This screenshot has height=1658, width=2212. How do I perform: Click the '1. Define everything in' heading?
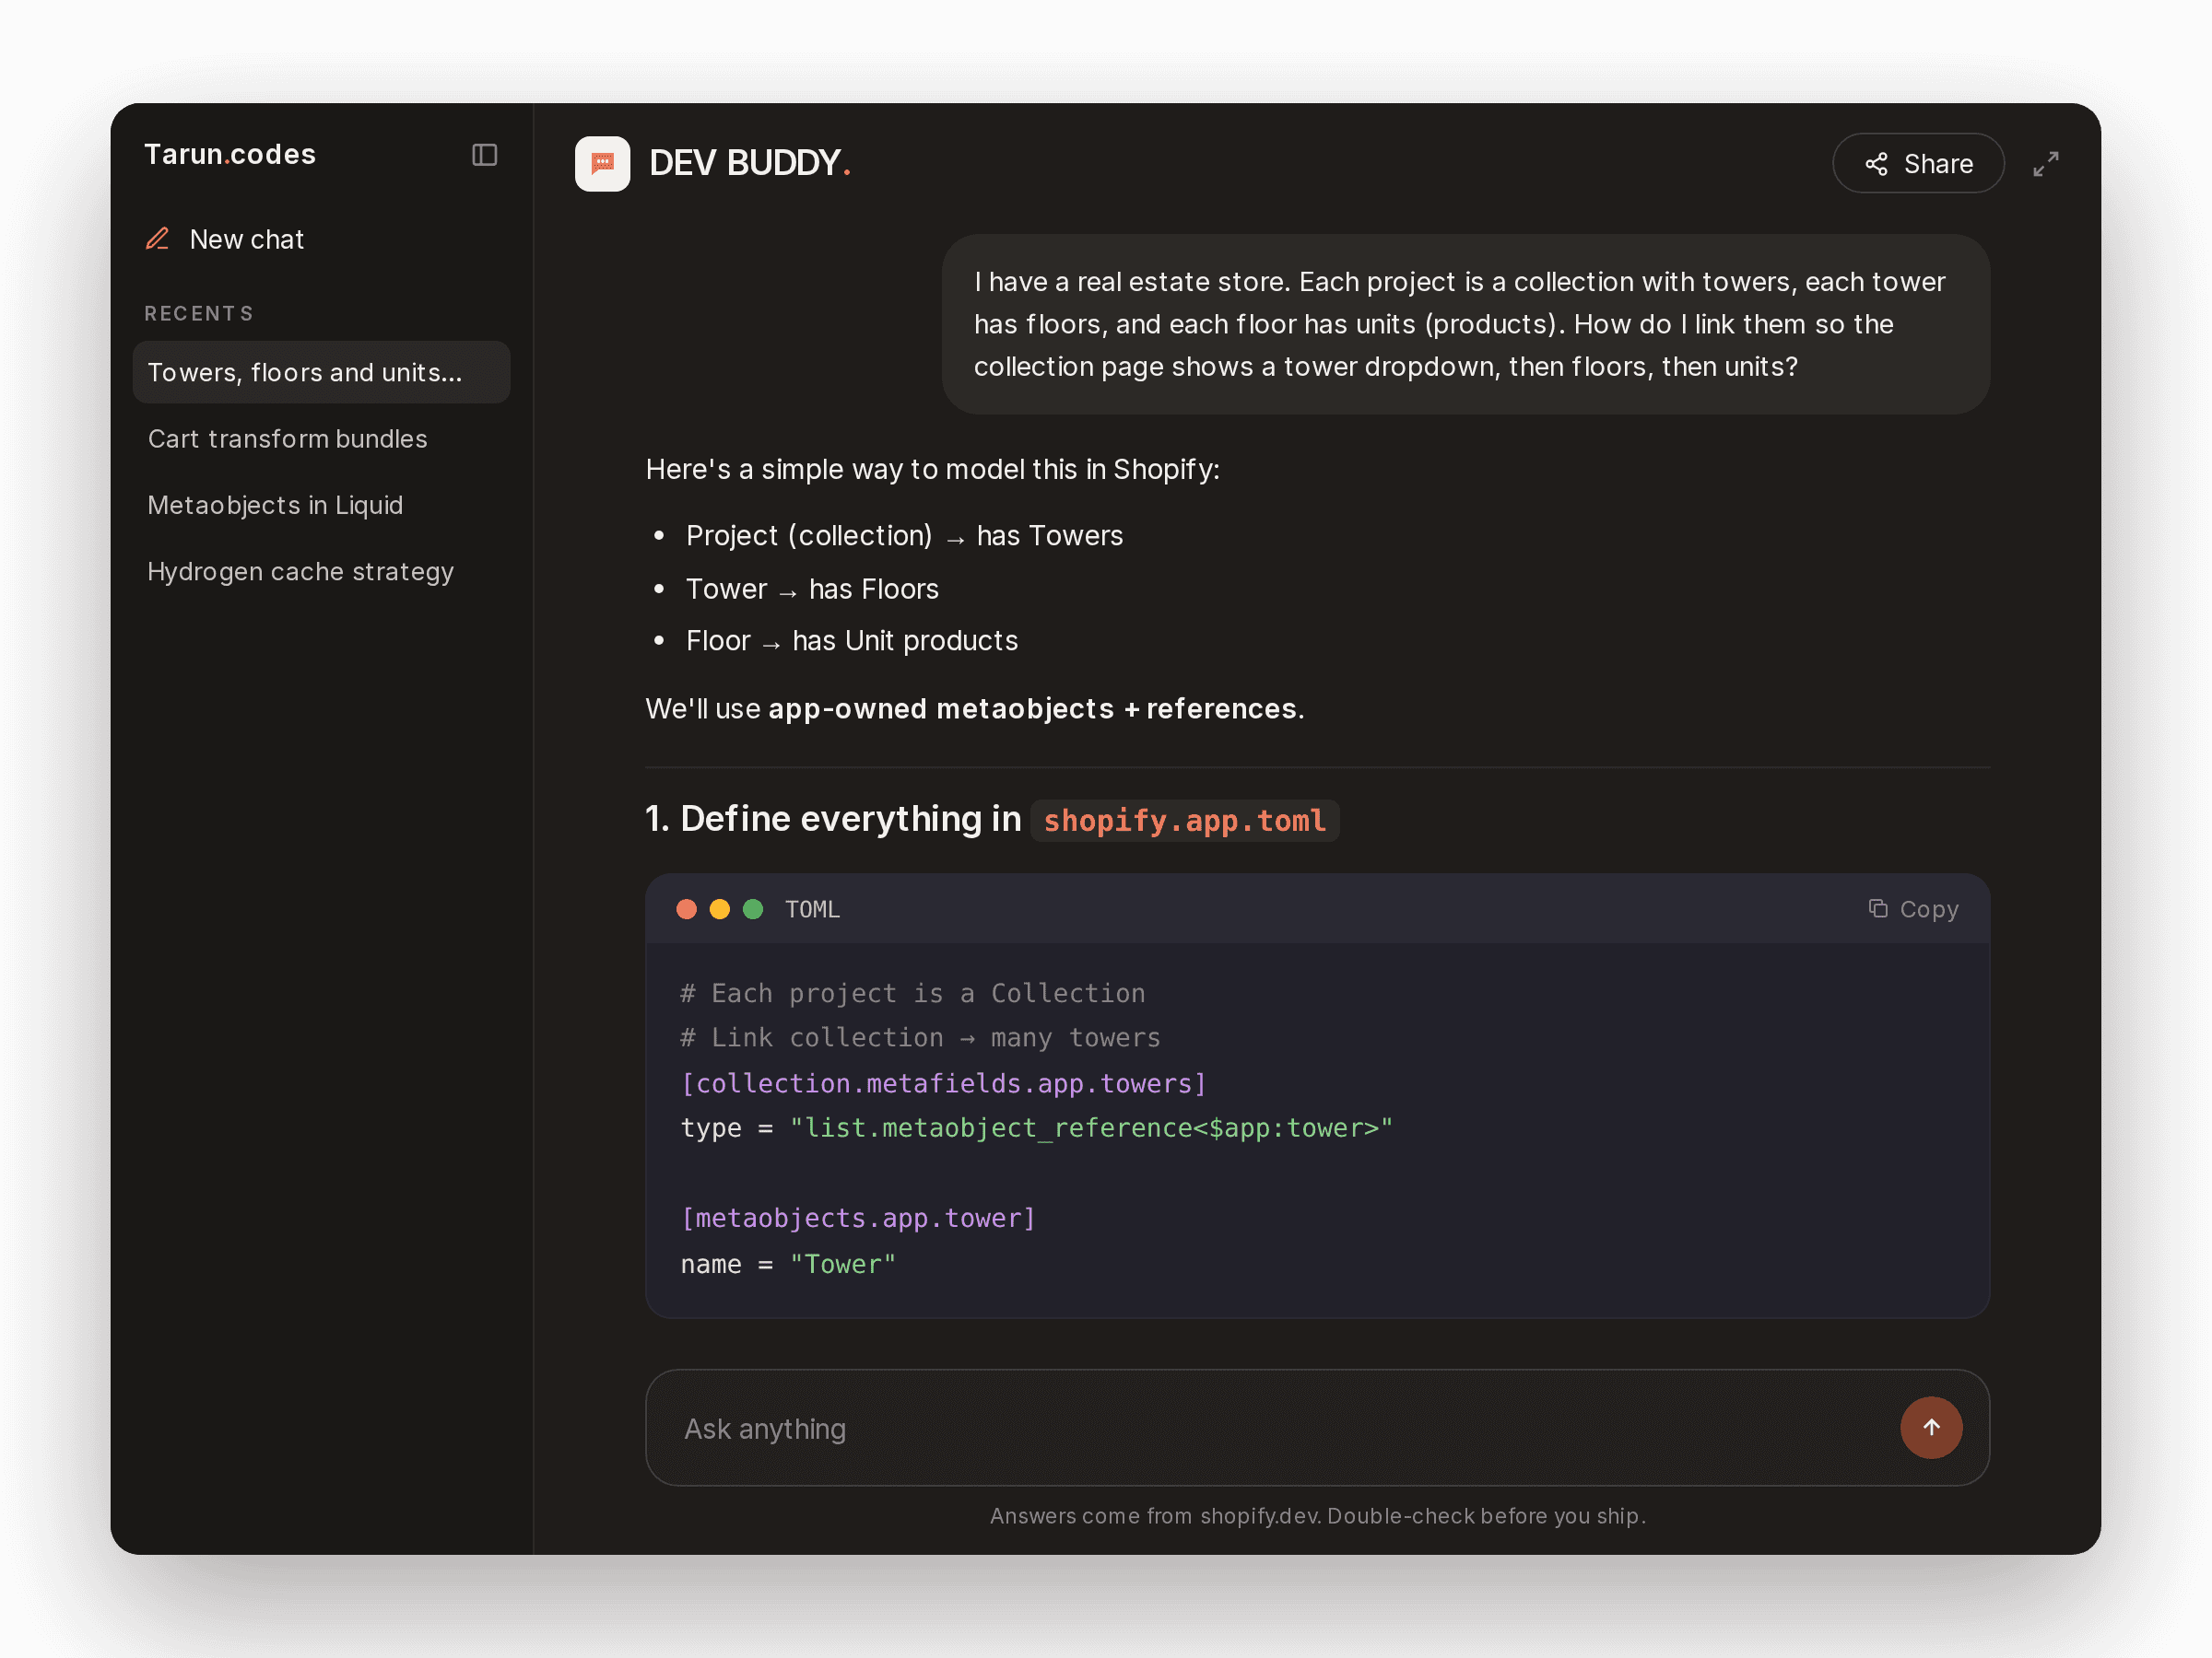tap(833, 819)
